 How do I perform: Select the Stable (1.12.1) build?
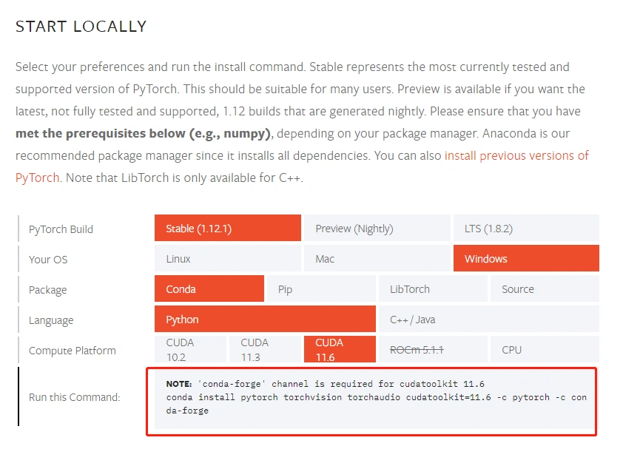[228, 228]
